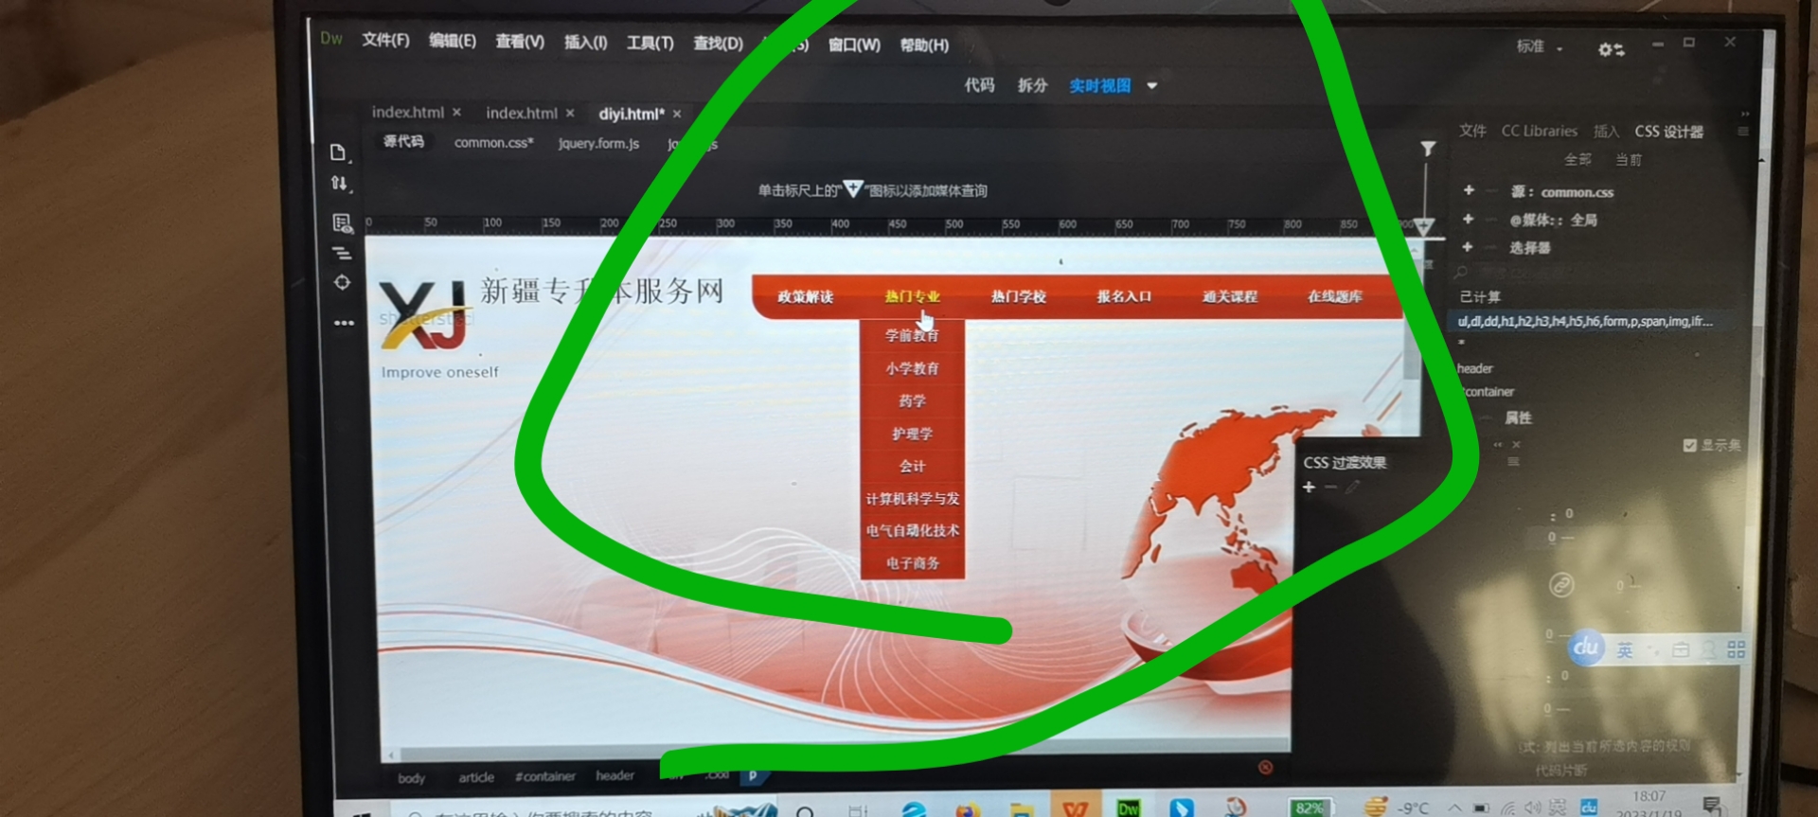
Task: Select the #container tag in tag selector
Action: coord(545,776)
